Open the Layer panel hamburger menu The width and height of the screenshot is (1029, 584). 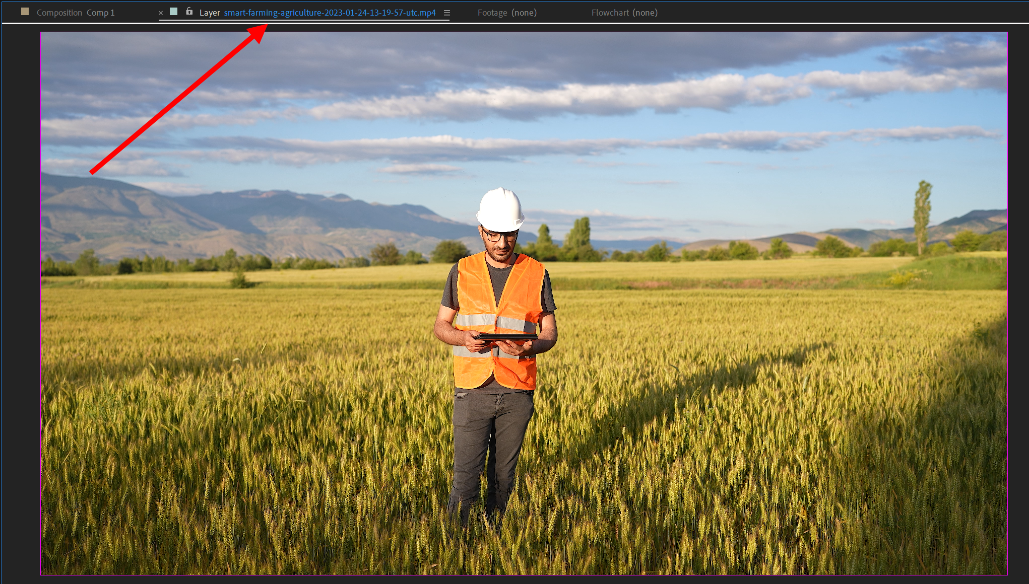point(446,13)
